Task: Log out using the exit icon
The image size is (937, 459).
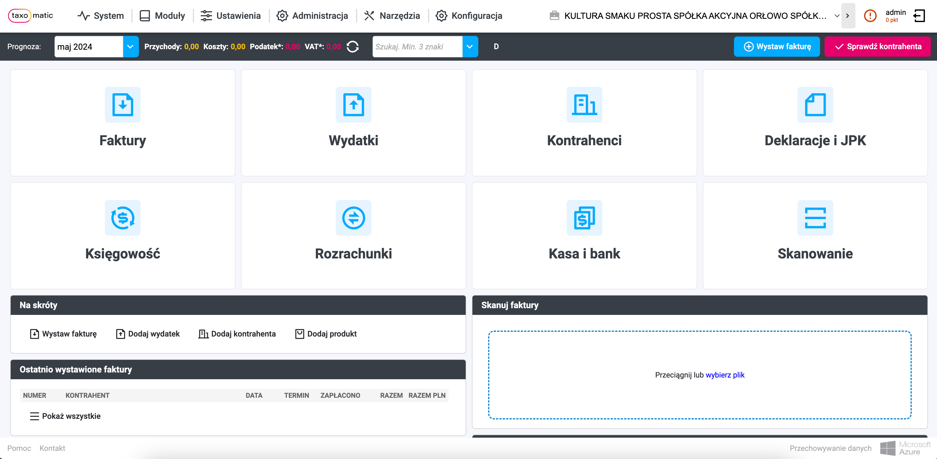Action: (x=919, y=16)
